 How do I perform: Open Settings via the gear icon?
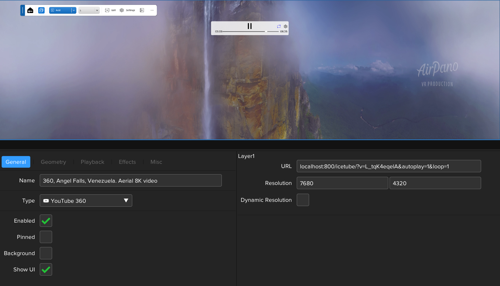click(x=122, y=10)
